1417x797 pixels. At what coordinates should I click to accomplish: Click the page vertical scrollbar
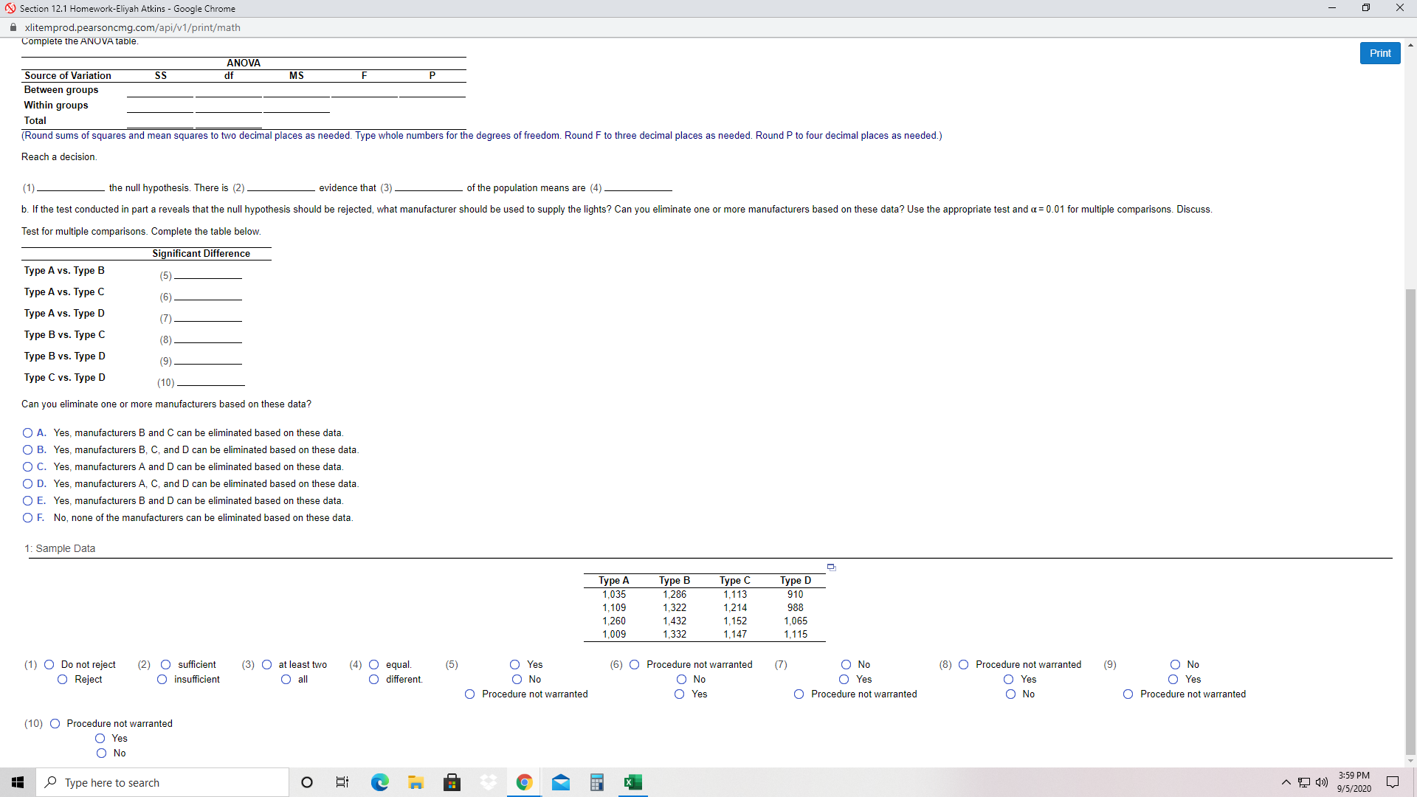[x=1410, y=517]
